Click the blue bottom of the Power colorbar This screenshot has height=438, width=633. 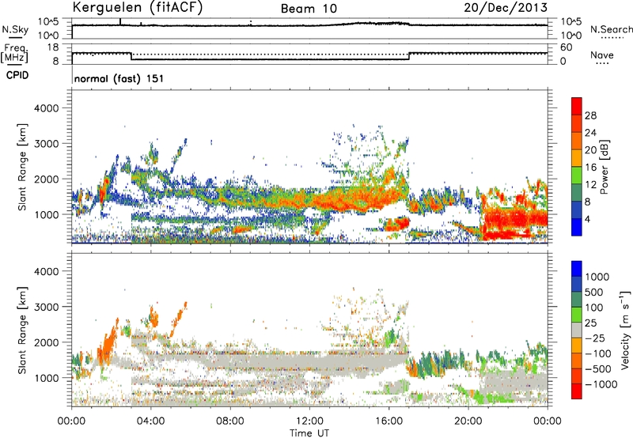point(577,228)
